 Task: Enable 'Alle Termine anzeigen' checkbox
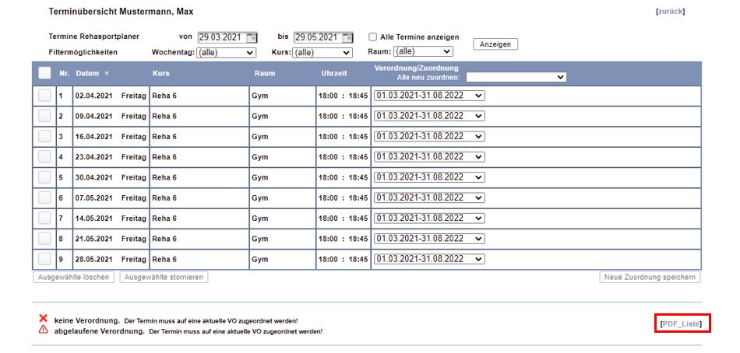[x=373, y=37]
